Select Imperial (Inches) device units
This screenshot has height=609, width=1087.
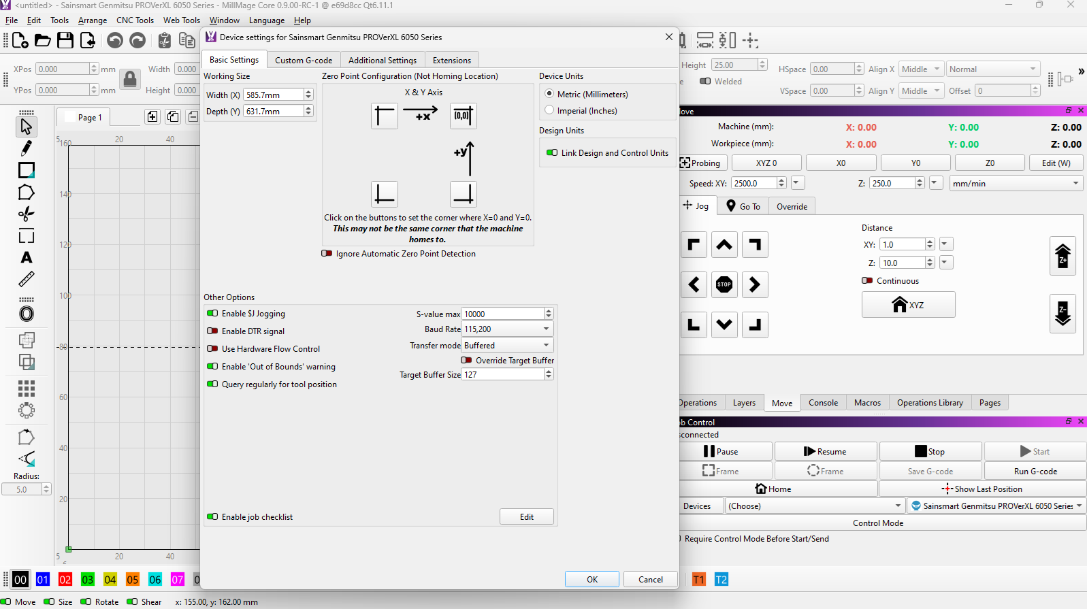click(550, 110)
